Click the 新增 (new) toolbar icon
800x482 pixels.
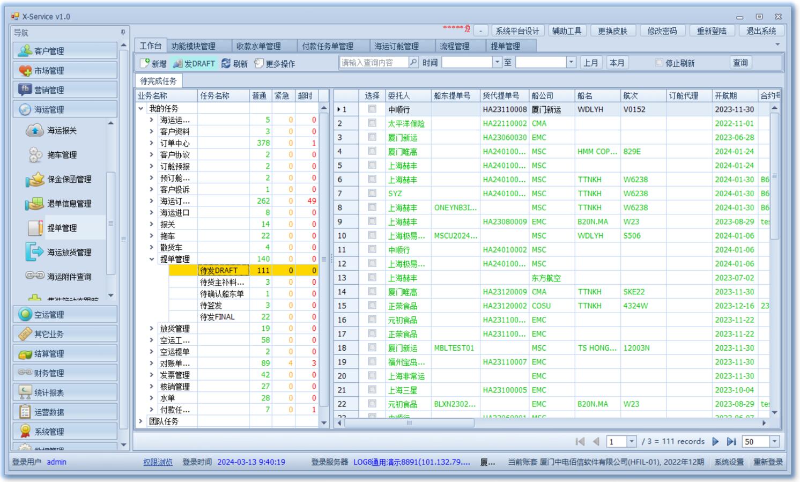coord(145,63)
